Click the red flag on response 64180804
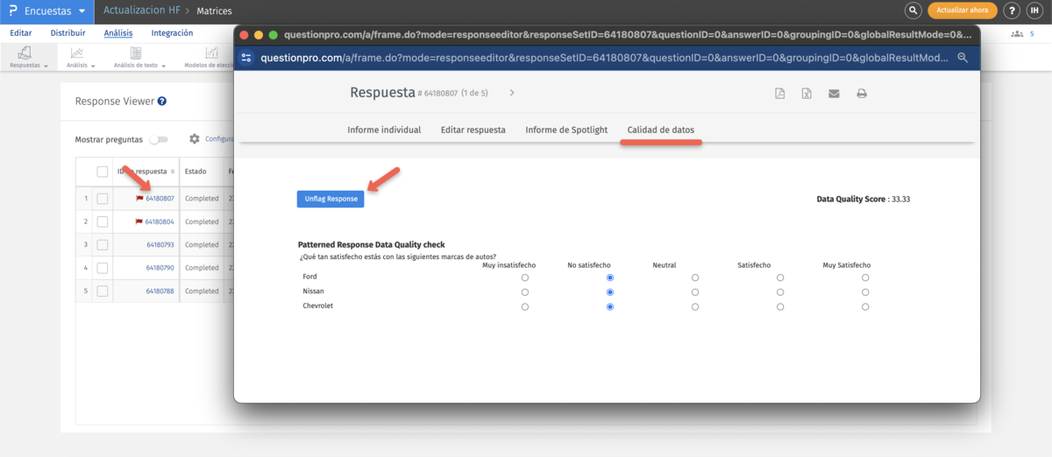The height and width of the screenshot is (457, 1052). (139, 221)
